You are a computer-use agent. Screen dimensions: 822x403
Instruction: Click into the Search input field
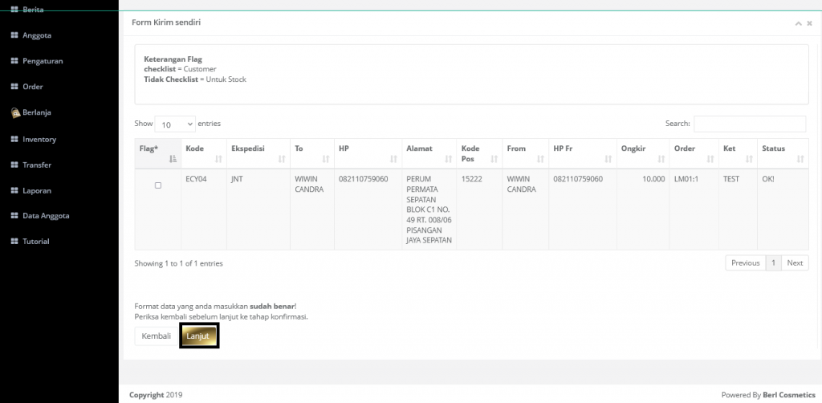pos(750,124)
